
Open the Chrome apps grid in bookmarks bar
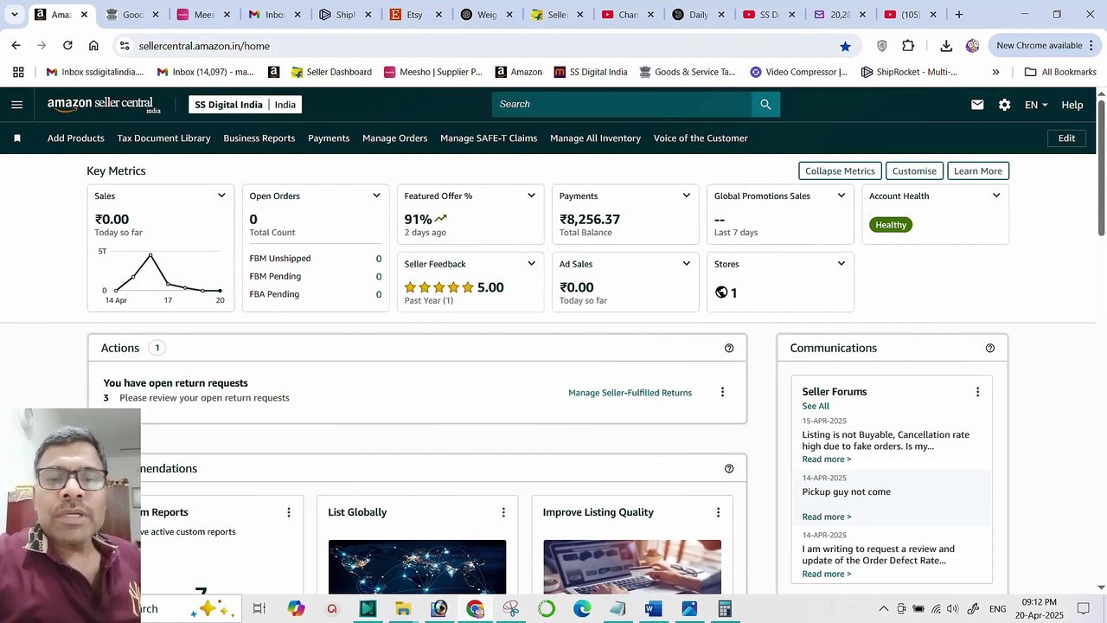(18, 72)
